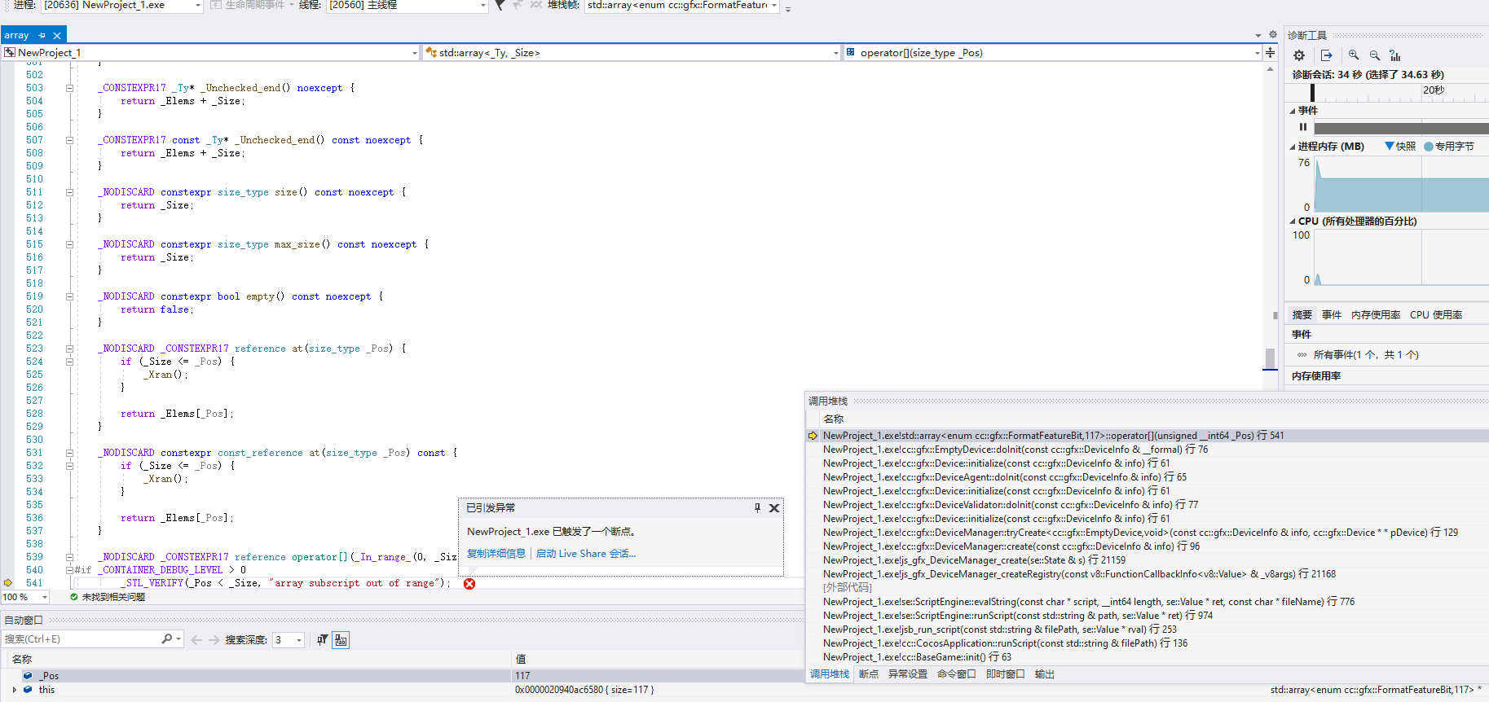This screenshot has width=1489, height=702.
Task: Collapse the process memory section
Action: point(1293,147)
